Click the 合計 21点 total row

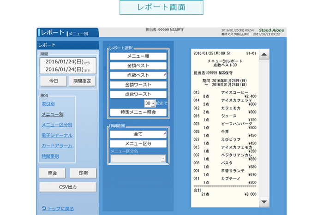[x=225, y=192]
